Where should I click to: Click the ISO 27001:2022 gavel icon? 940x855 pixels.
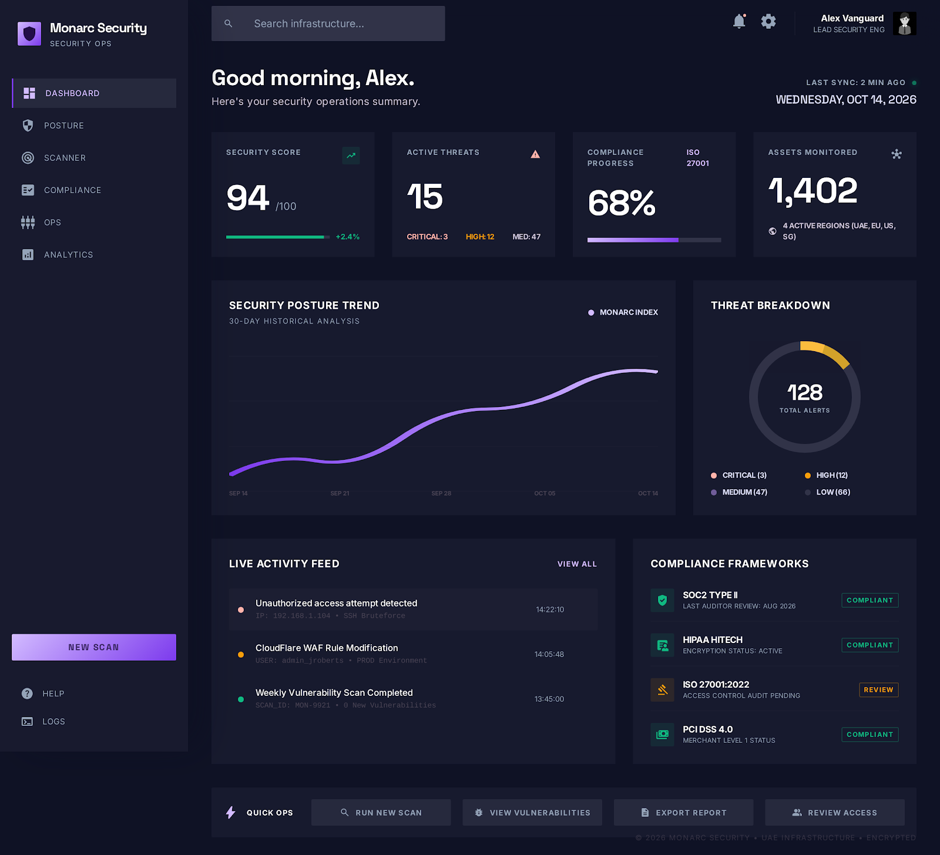click(x=662, y=690)
